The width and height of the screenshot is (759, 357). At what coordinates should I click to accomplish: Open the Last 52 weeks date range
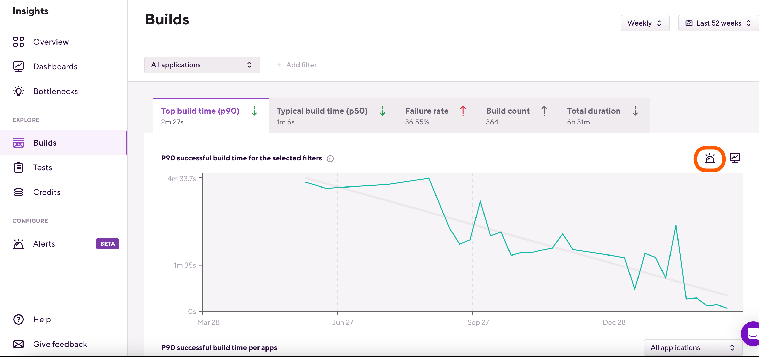718,23
